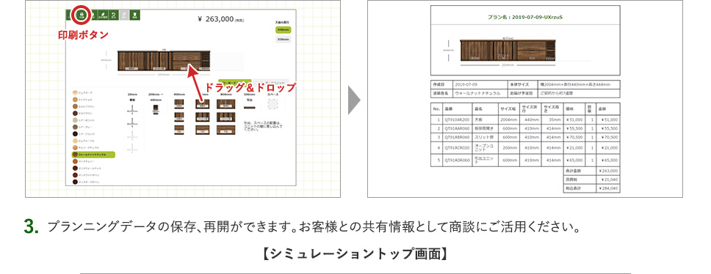Select the 440mm top-board depth option
Screen dimensions: 711x274
pyautogui.click(x=283, y=29)
